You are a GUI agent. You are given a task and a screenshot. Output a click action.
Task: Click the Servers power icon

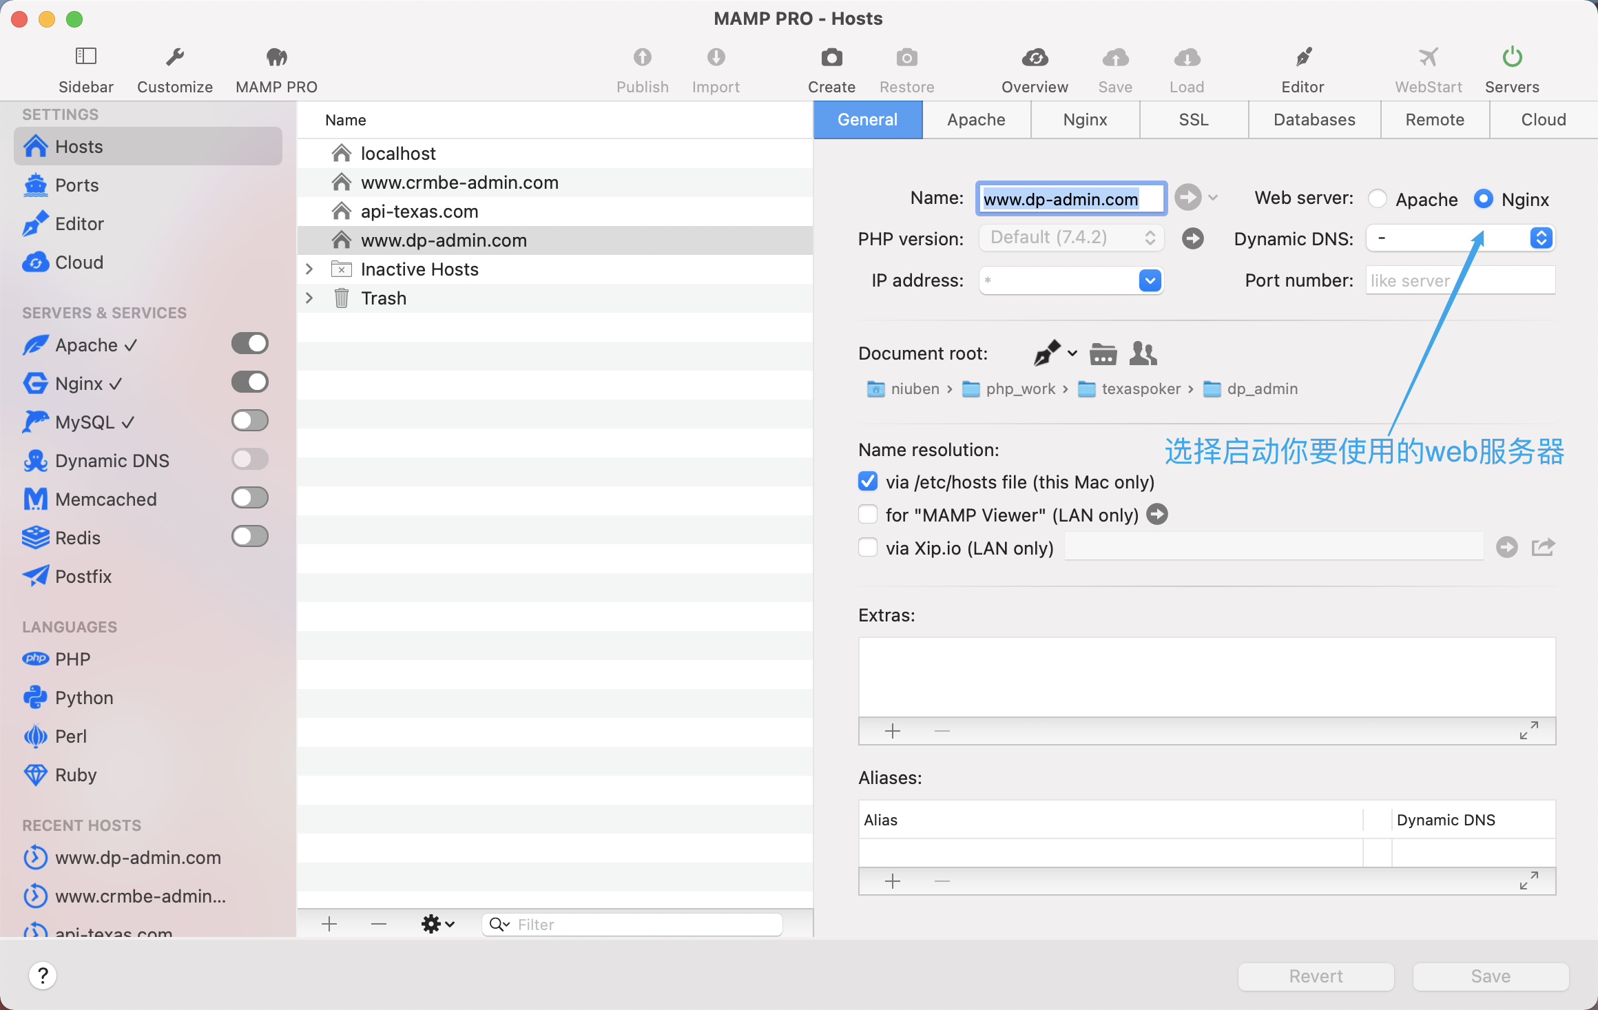point(1512,58)
